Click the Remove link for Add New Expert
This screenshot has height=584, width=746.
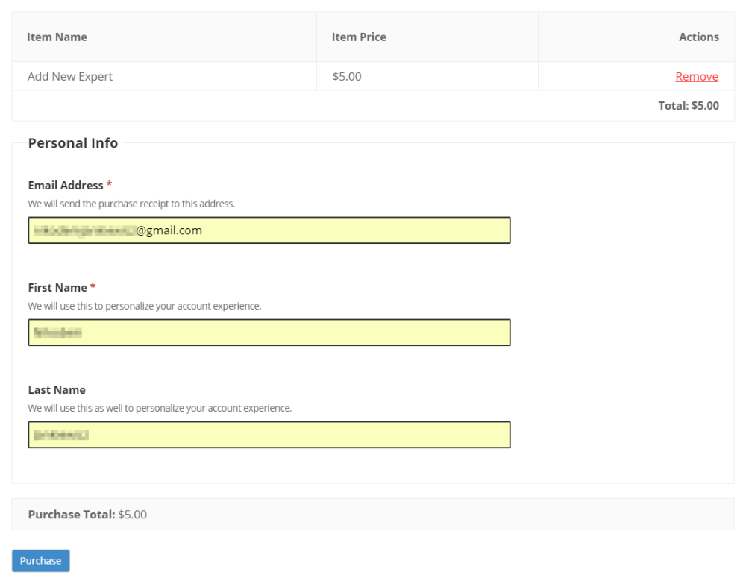(x=696, y=76)
